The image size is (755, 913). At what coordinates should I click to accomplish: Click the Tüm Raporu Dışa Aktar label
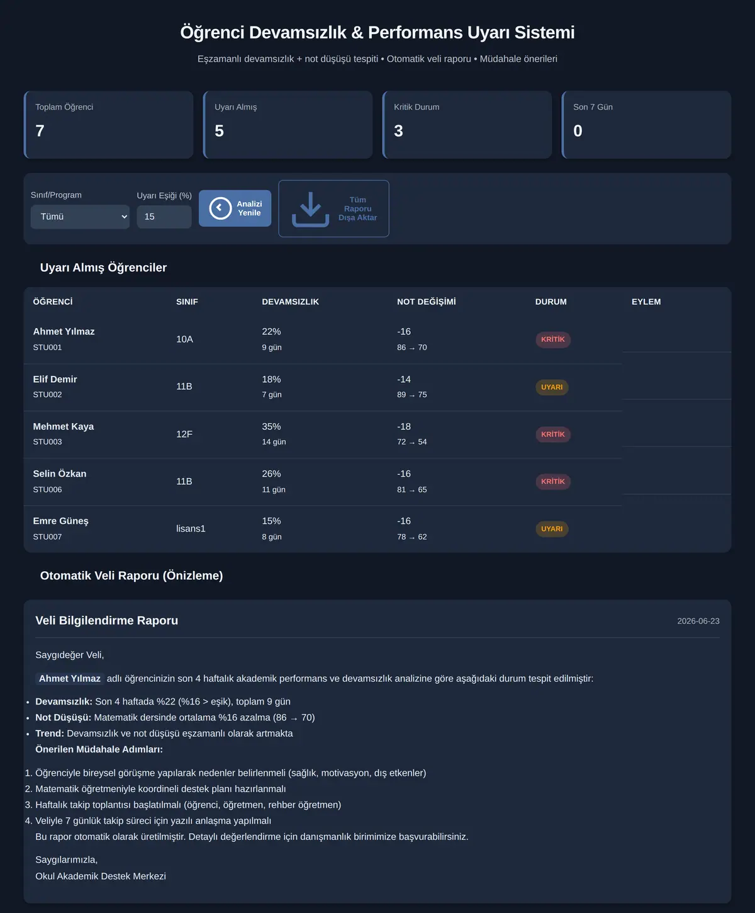point(357,209)
